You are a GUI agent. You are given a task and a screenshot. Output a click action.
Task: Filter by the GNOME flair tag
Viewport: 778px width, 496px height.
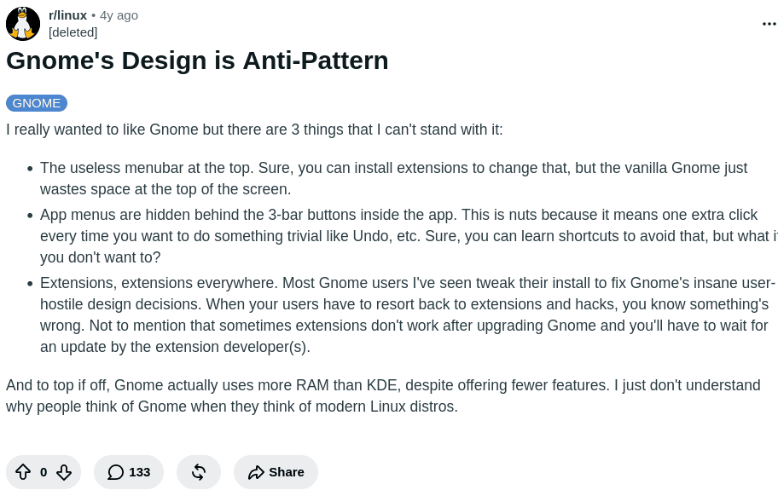(37, 103)
